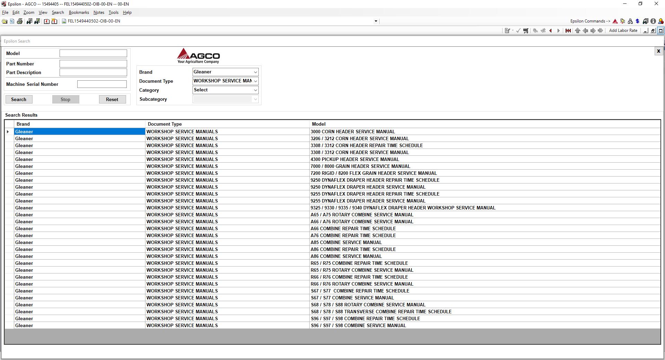Open the Bookmarks menu
The height and width of the screenshot is (360, 665).
[79, 12]
